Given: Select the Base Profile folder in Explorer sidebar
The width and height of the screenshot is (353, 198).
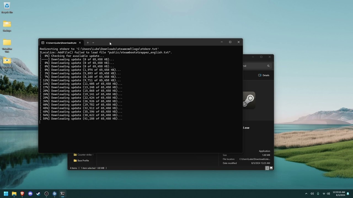Looking at the screenshot, I should pos(81,161).
